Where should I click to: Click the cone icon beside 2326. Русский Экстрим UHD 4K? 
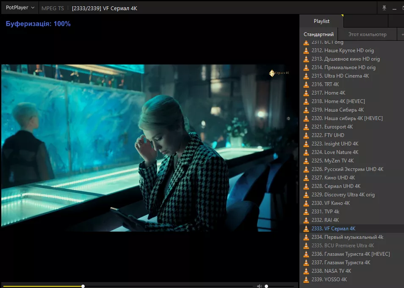point(306,169)
